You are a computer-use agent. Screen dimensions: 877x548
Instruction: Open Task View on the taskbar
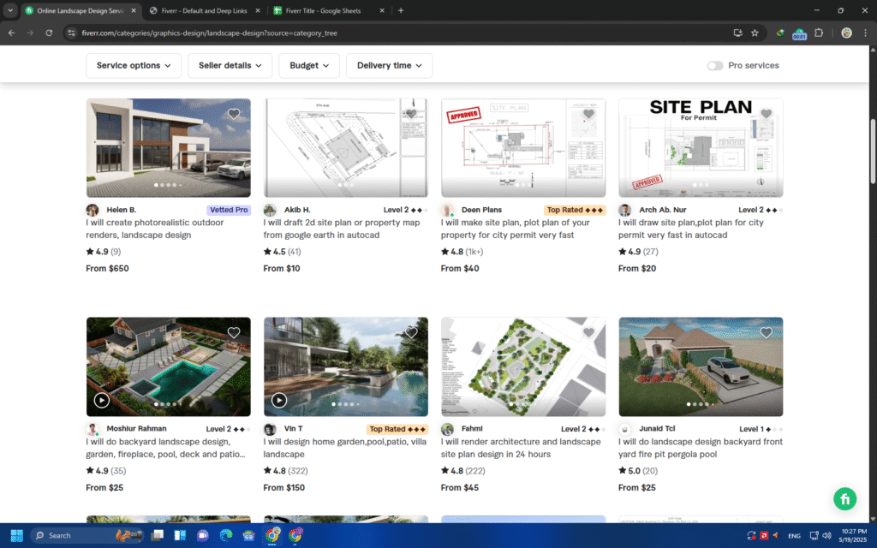(x=158, y=535)
